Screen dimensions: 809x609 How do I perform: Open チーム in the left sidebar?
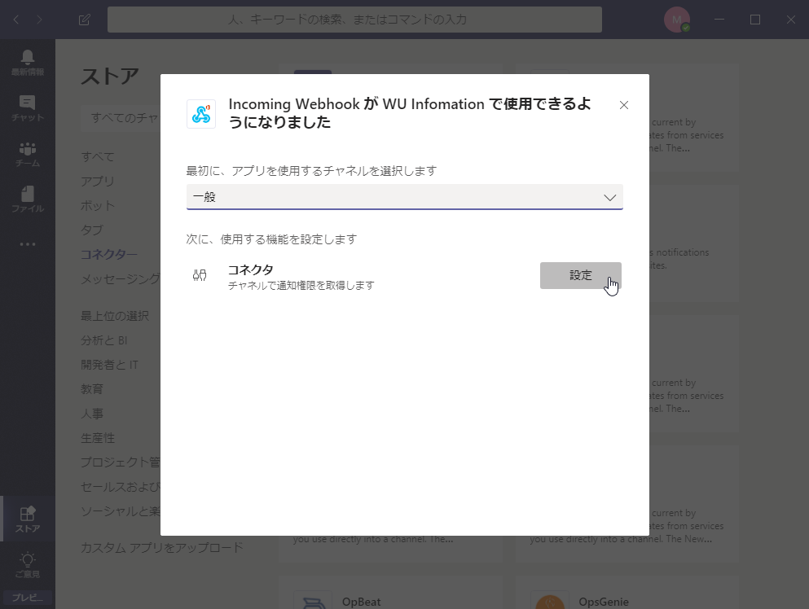[28, 154]
